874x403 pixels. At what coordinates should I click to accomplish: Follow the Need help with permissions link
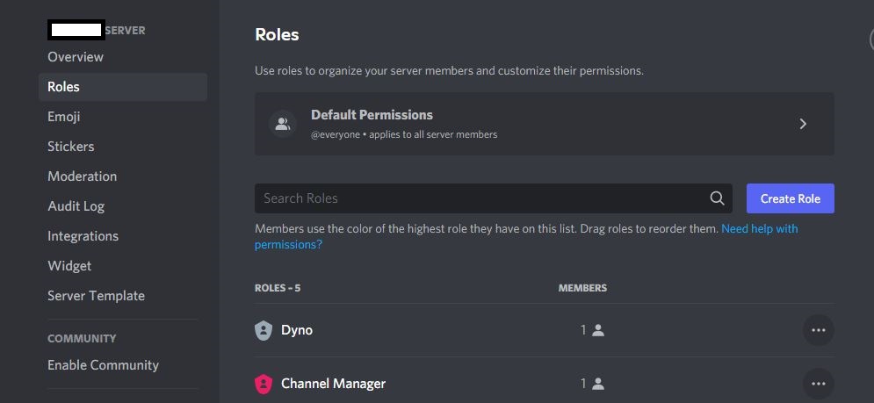click(x=759, y=228)
